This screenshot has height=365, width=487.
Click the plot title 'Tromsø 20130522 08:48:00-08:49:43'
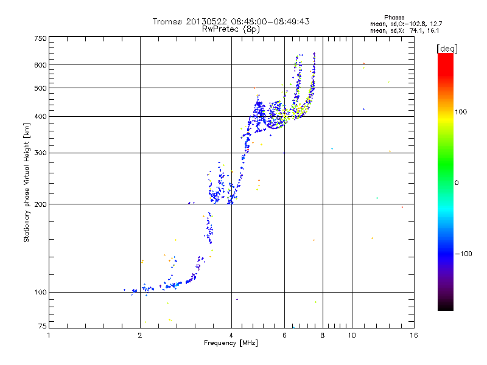(x=231, y=21)
